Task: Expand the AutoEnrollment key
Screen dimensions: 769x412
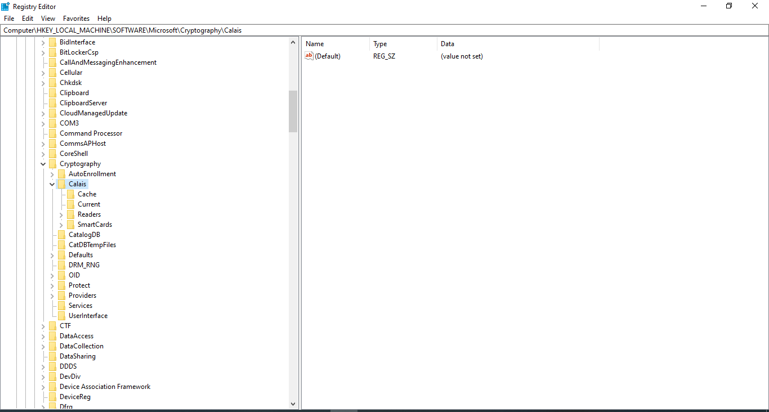Action: click(52, 174)
